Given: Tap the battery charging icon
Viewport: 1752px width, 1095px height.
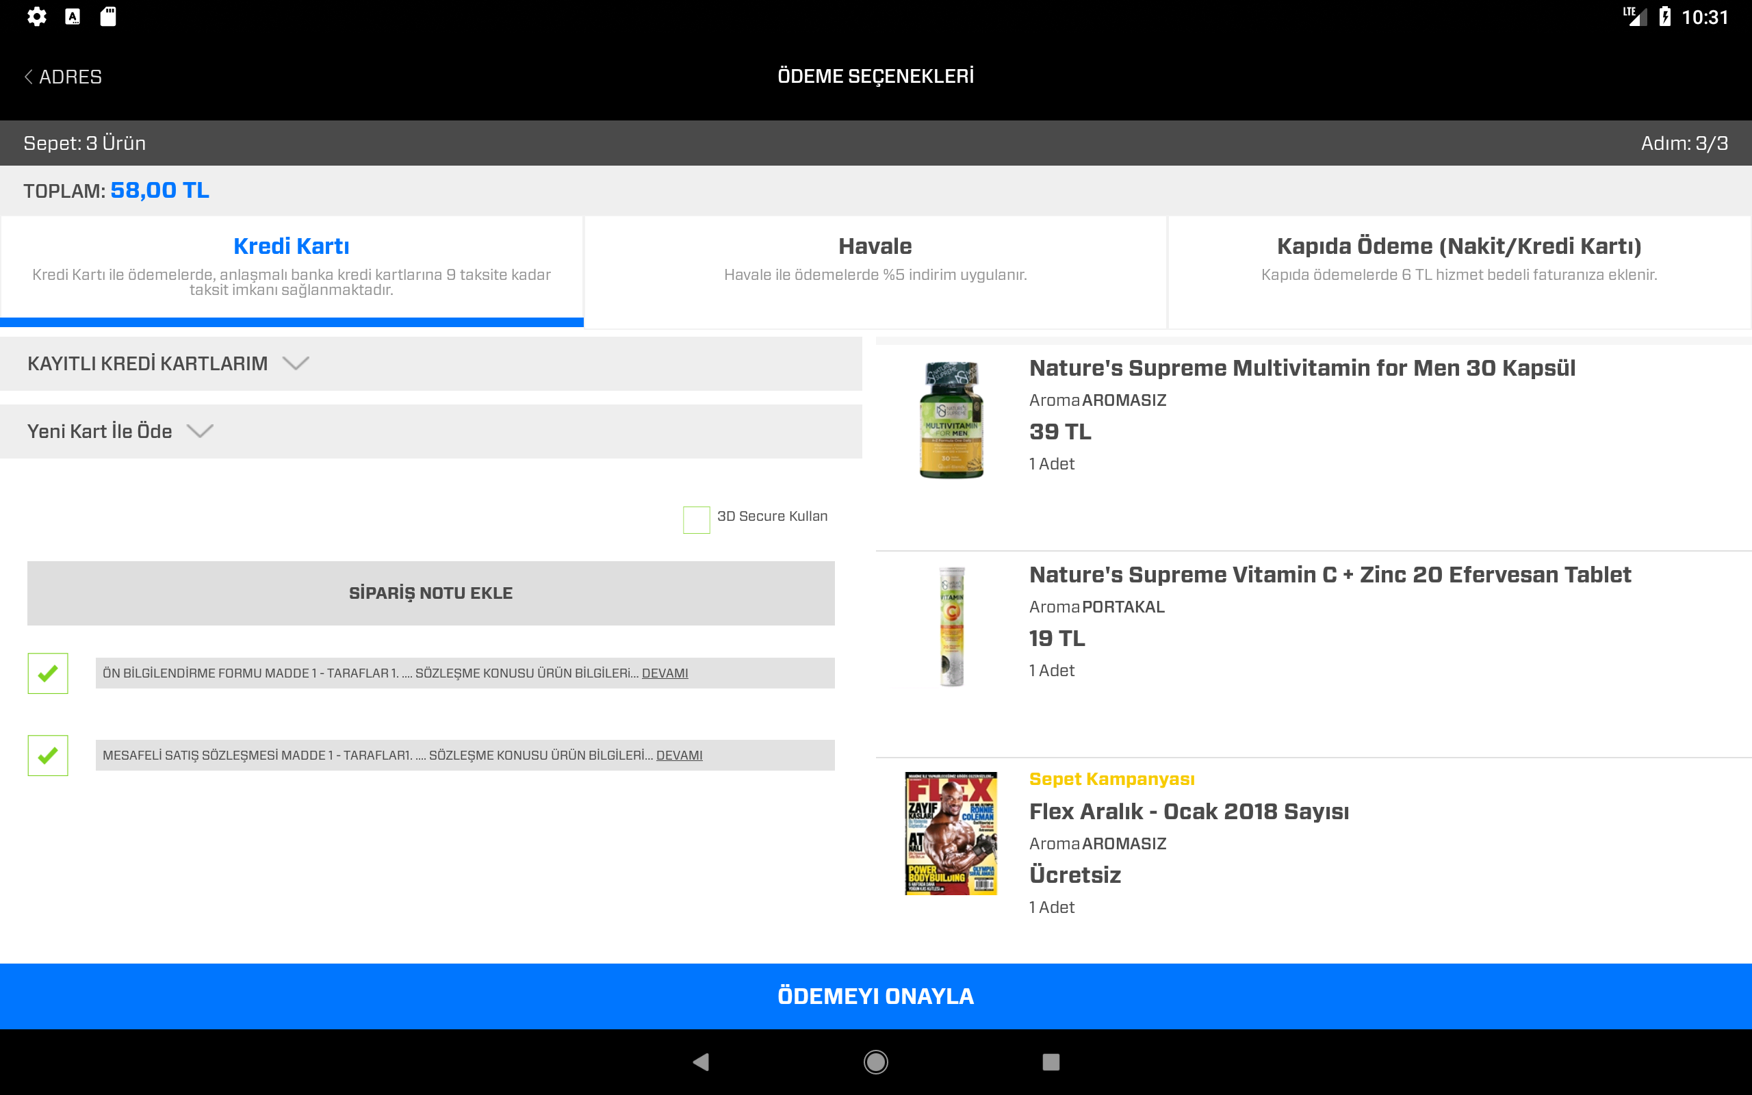Looking at the screenshot, I should [x=1664, y=16].
